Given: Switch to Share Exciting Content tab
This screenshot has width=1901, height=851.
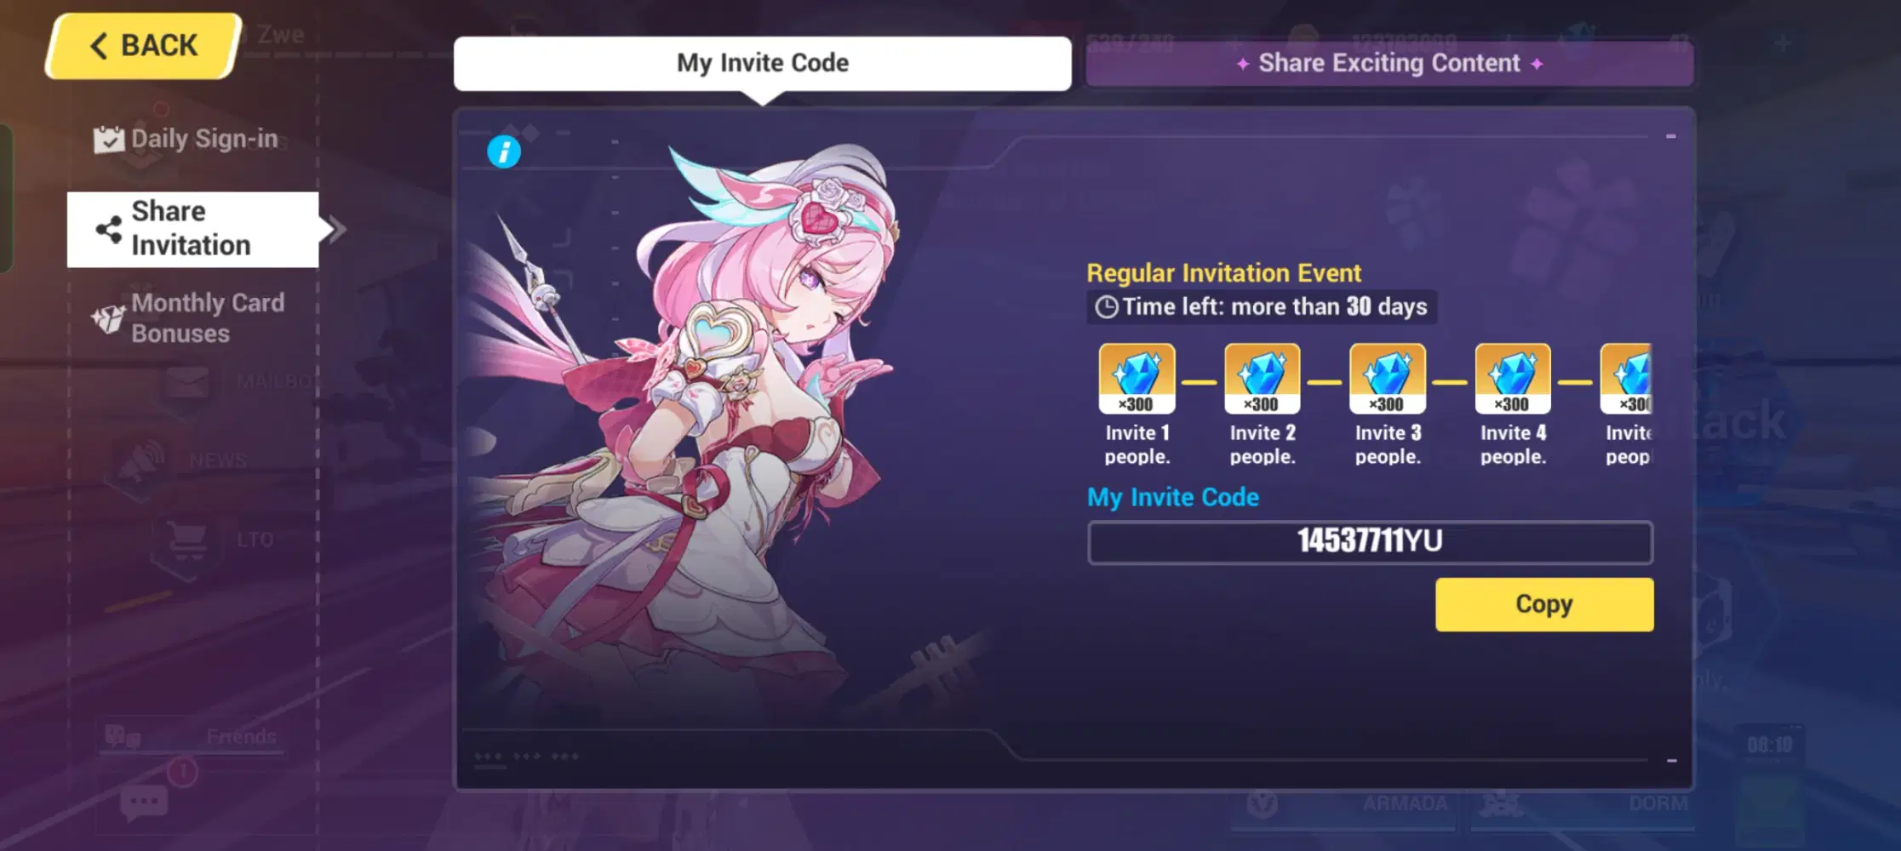Looking at the screenshot, I should [1389, 63].
